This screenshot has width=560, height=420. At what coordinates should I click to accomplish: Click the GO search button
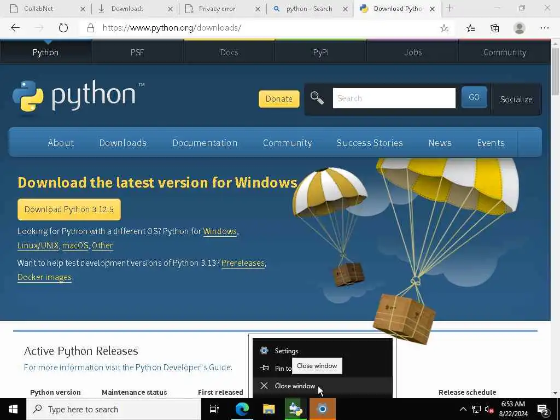[x=474, y=97]
